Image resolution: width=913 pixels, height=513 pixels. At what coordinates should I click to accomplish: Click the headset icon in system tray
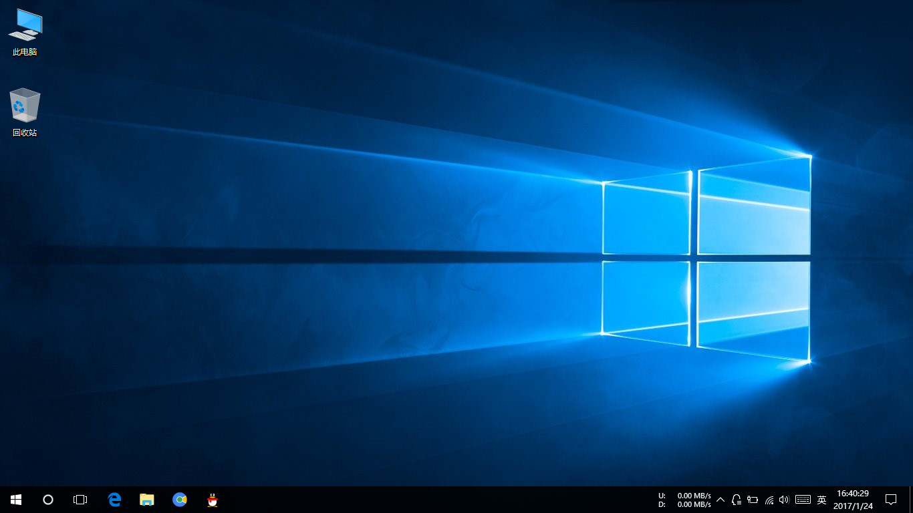736,499
